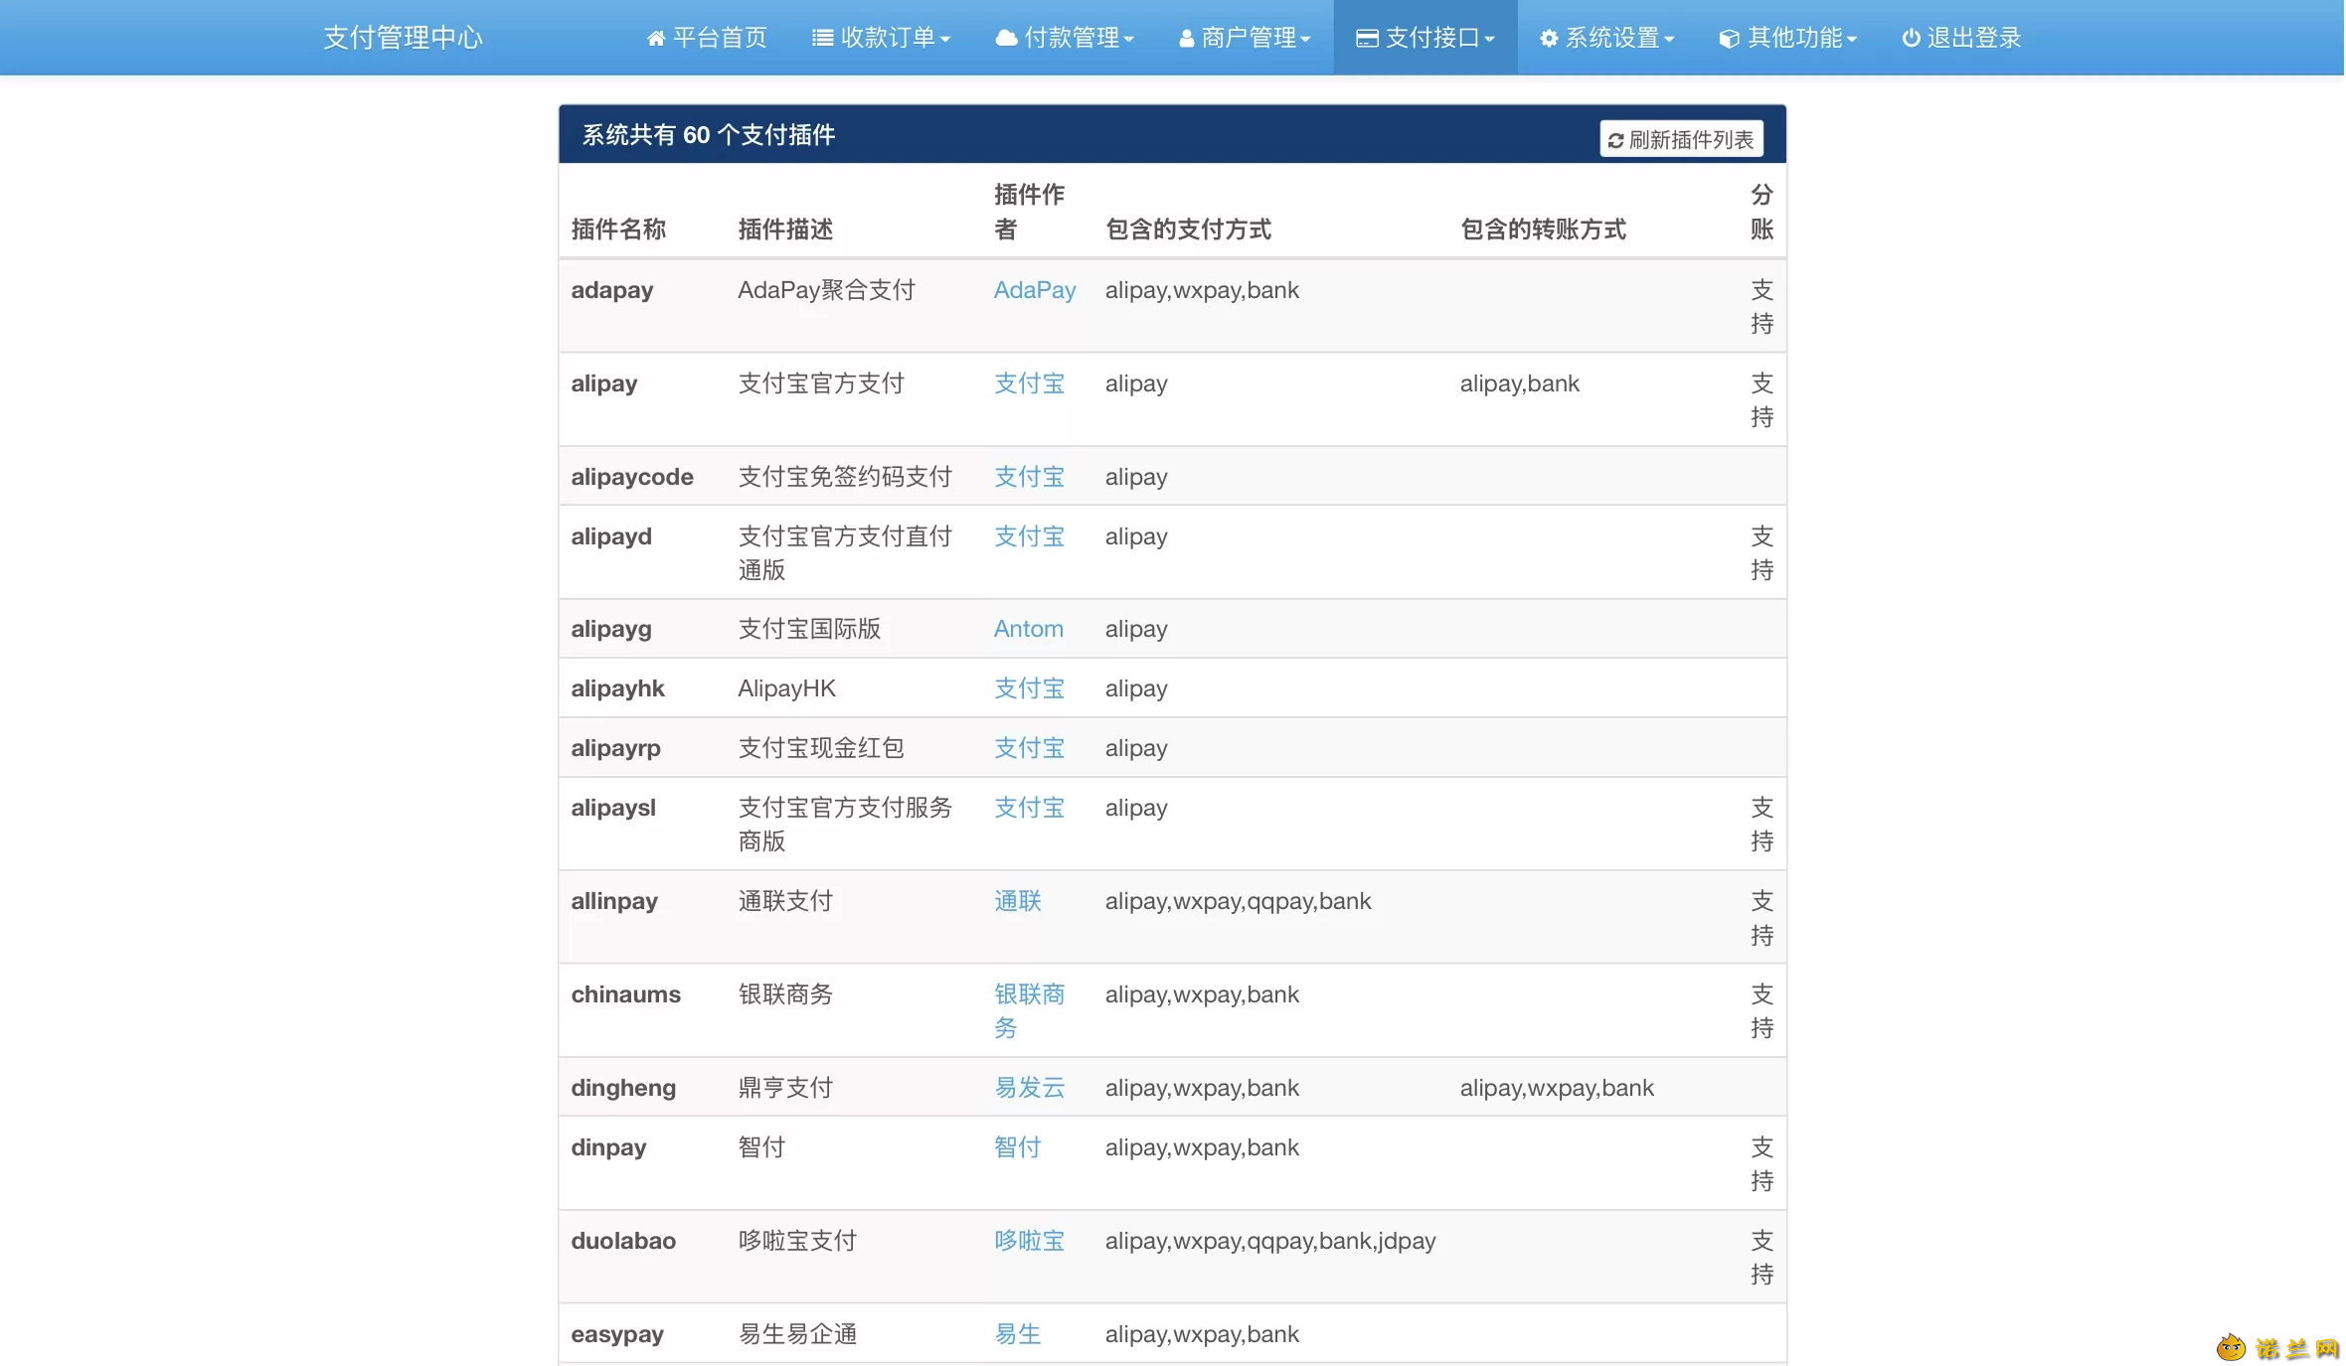Expand the 系统设置 dropdown caret

[1669, 40]
